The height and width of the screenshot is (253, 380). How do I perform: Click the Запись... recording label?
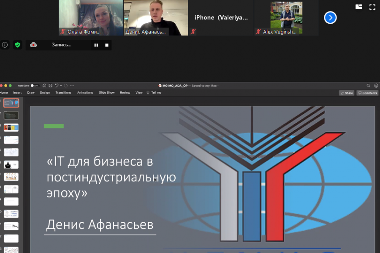(x=62, y=45)
